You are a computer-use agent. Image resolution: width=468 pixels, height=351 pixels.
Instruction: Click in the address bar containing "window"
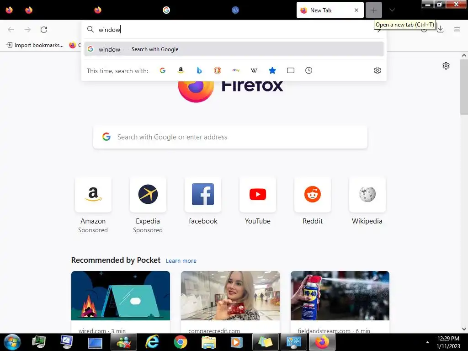pyautogui.click(x=233, y=30)
